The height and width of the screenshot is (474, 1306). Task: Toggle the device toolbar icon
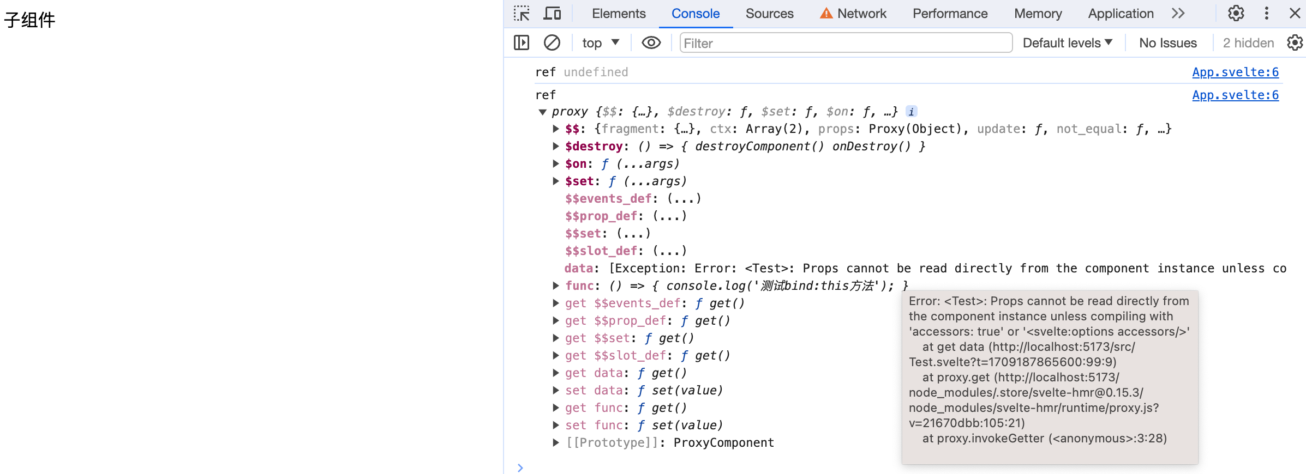coord(552,14)
